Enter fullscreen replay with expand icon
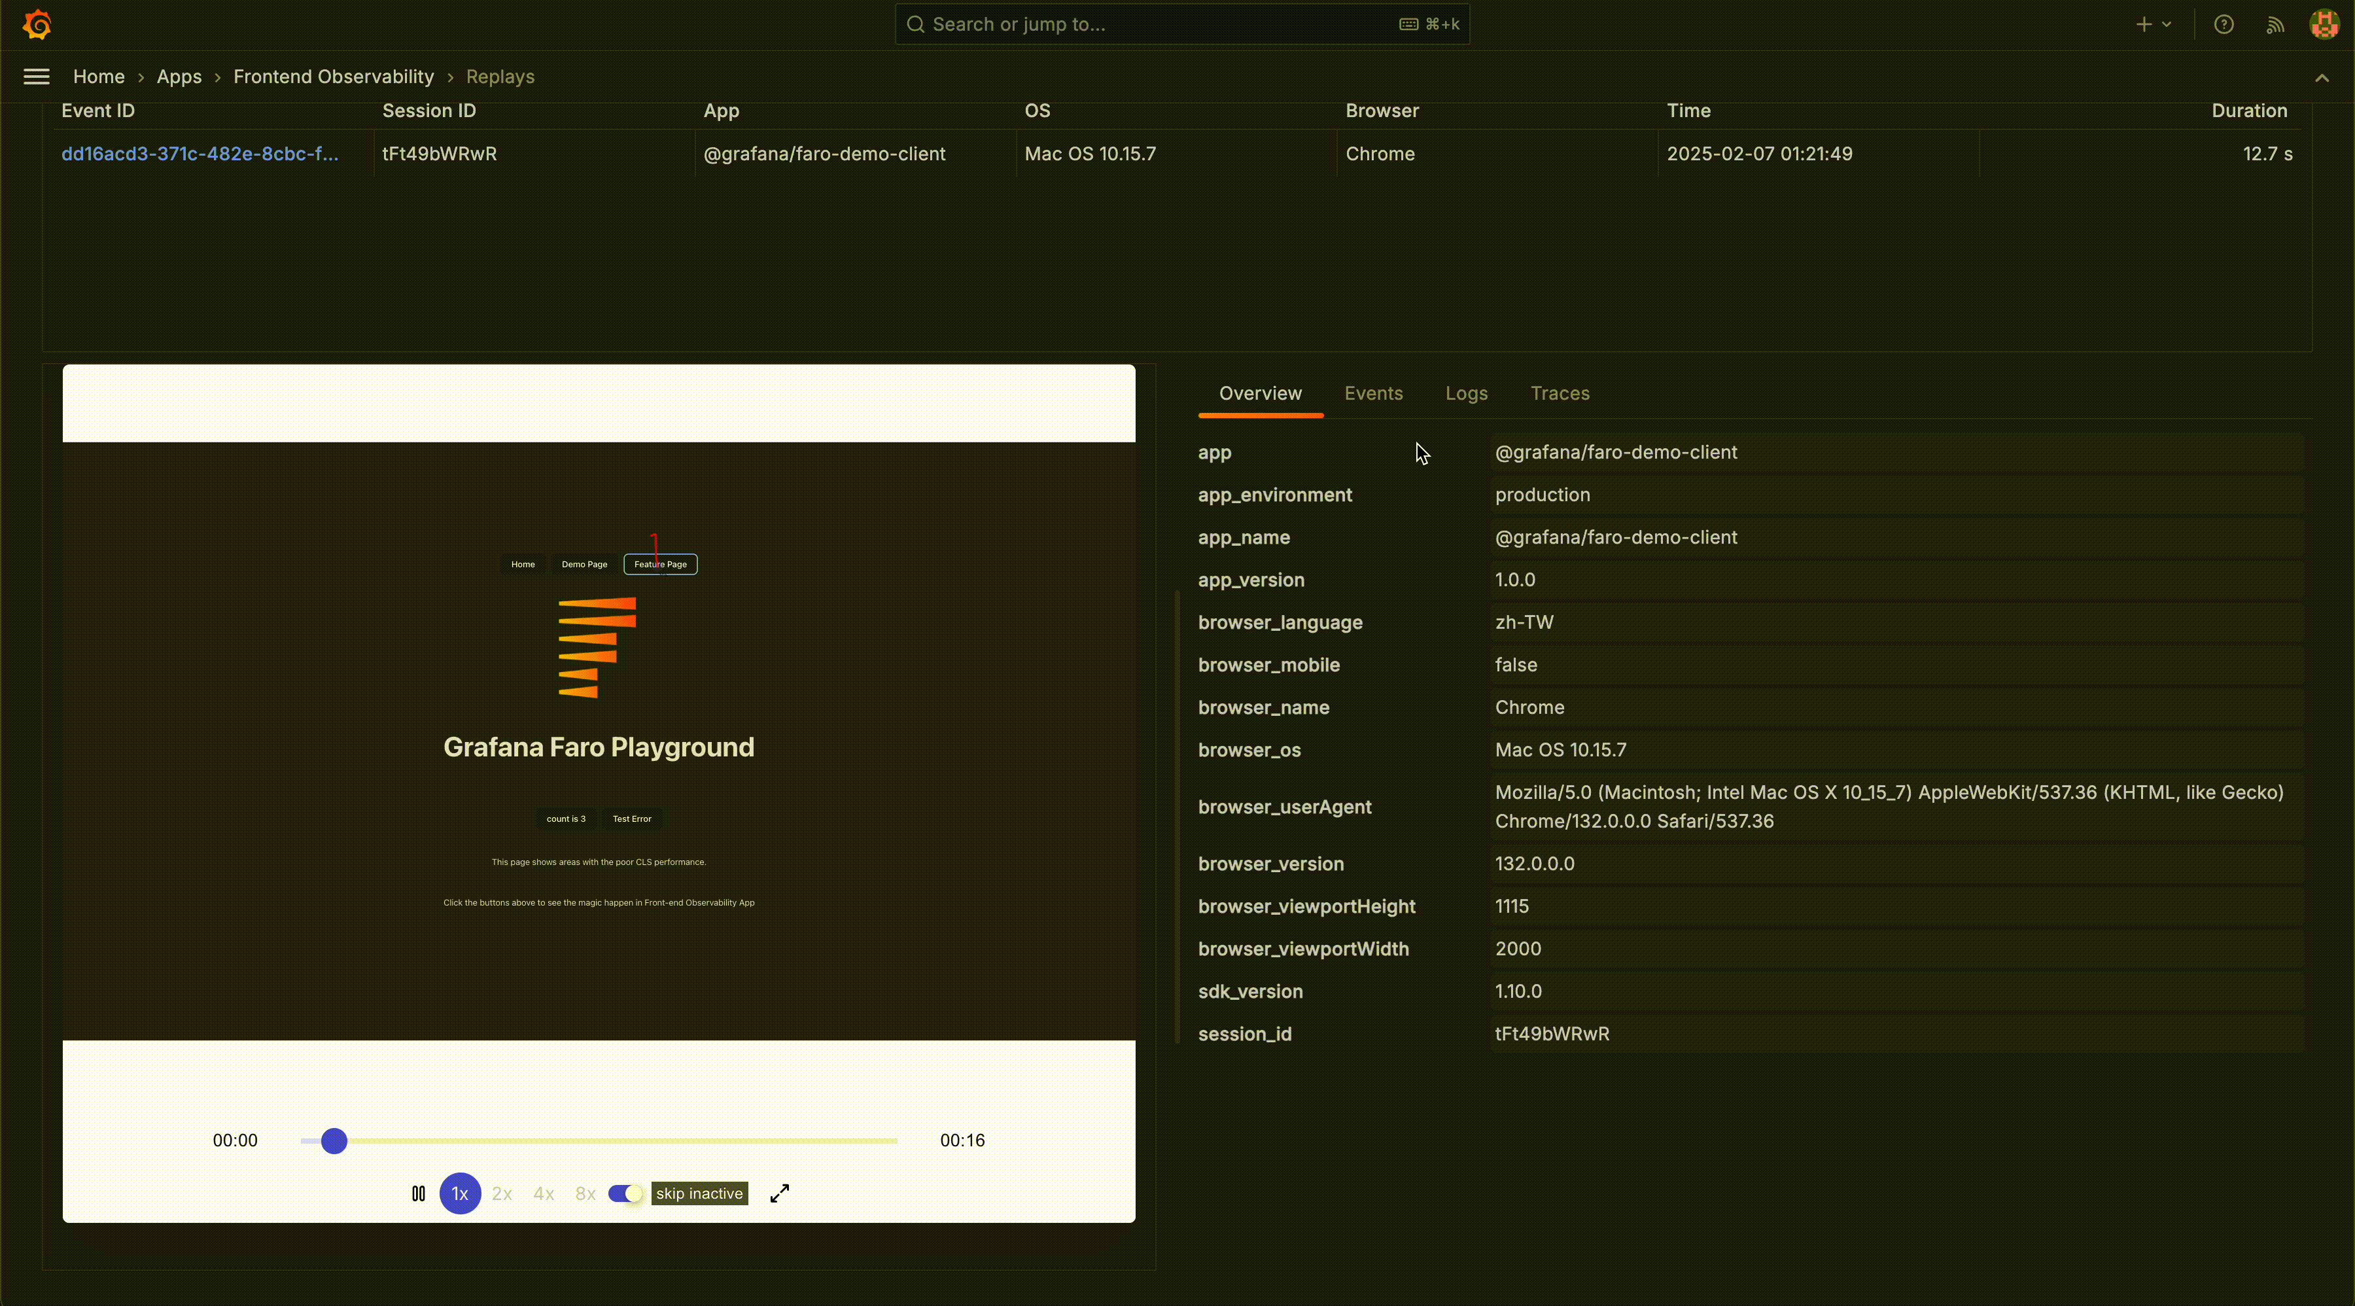Image resolution: width=2355 pixels, height=1306 pixels. click(780, 1193)
